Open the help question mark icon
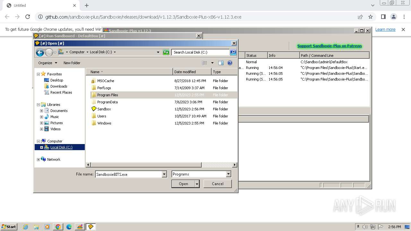 click(230, 63)
